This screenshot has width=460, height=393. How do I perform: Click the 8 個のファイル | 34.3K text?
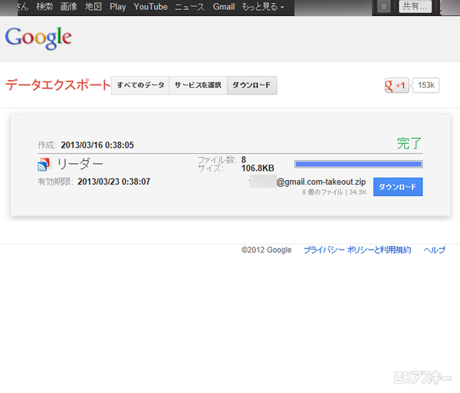pyautogui.click(x=334, y=192)
